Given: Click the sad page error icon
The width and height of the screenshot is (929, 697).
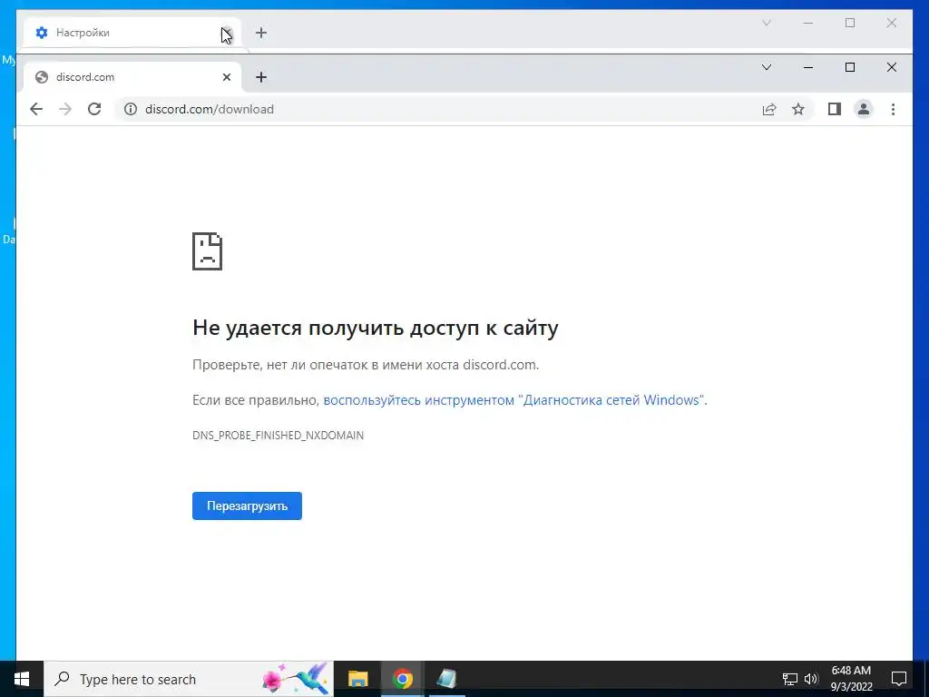Looking at the screenshot, I should (x=208, y=251).
